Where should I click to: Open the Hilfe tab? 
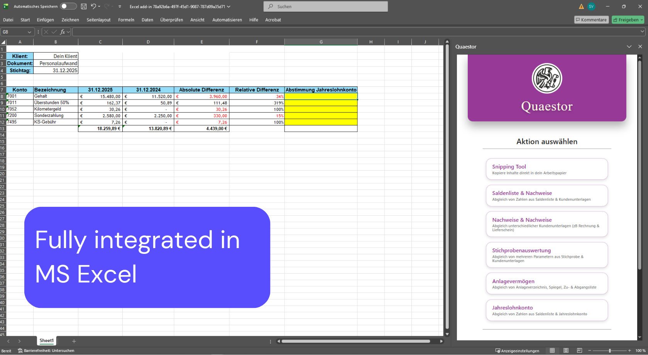[254, 20]
